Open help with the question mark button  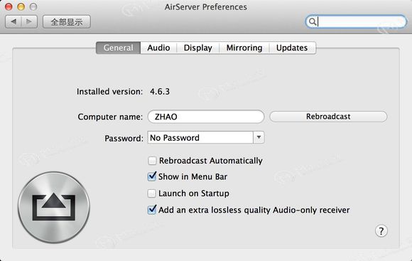click(x=381, y=231)
